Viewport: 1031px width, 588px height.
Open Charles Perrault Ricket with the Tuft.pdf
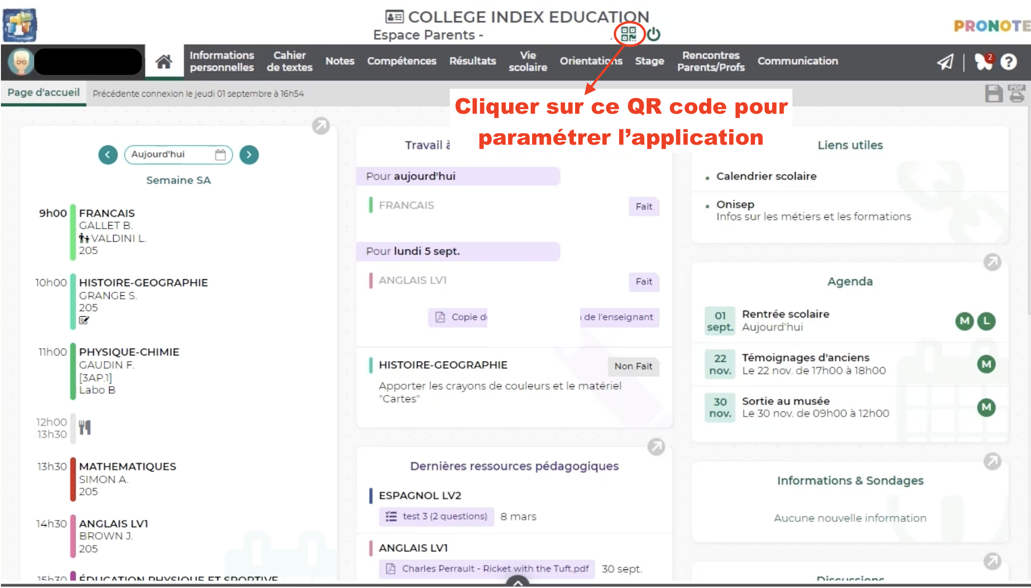[x=487, y=569]
